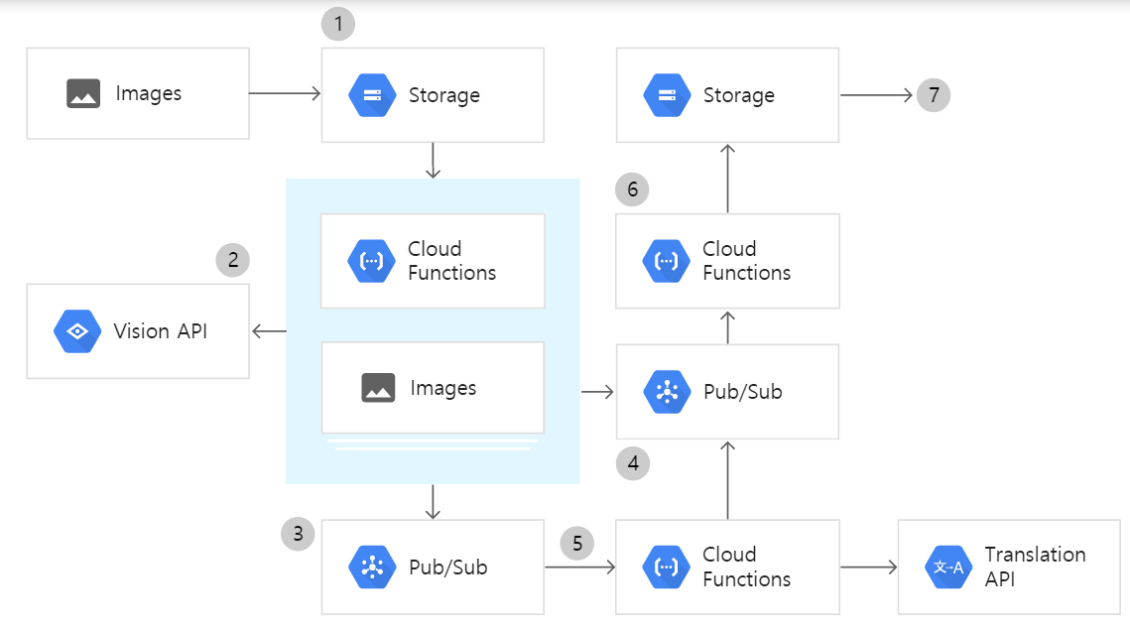Click the "Translation API" text
Screen dimensions: 1130x631
[1035, 567]
